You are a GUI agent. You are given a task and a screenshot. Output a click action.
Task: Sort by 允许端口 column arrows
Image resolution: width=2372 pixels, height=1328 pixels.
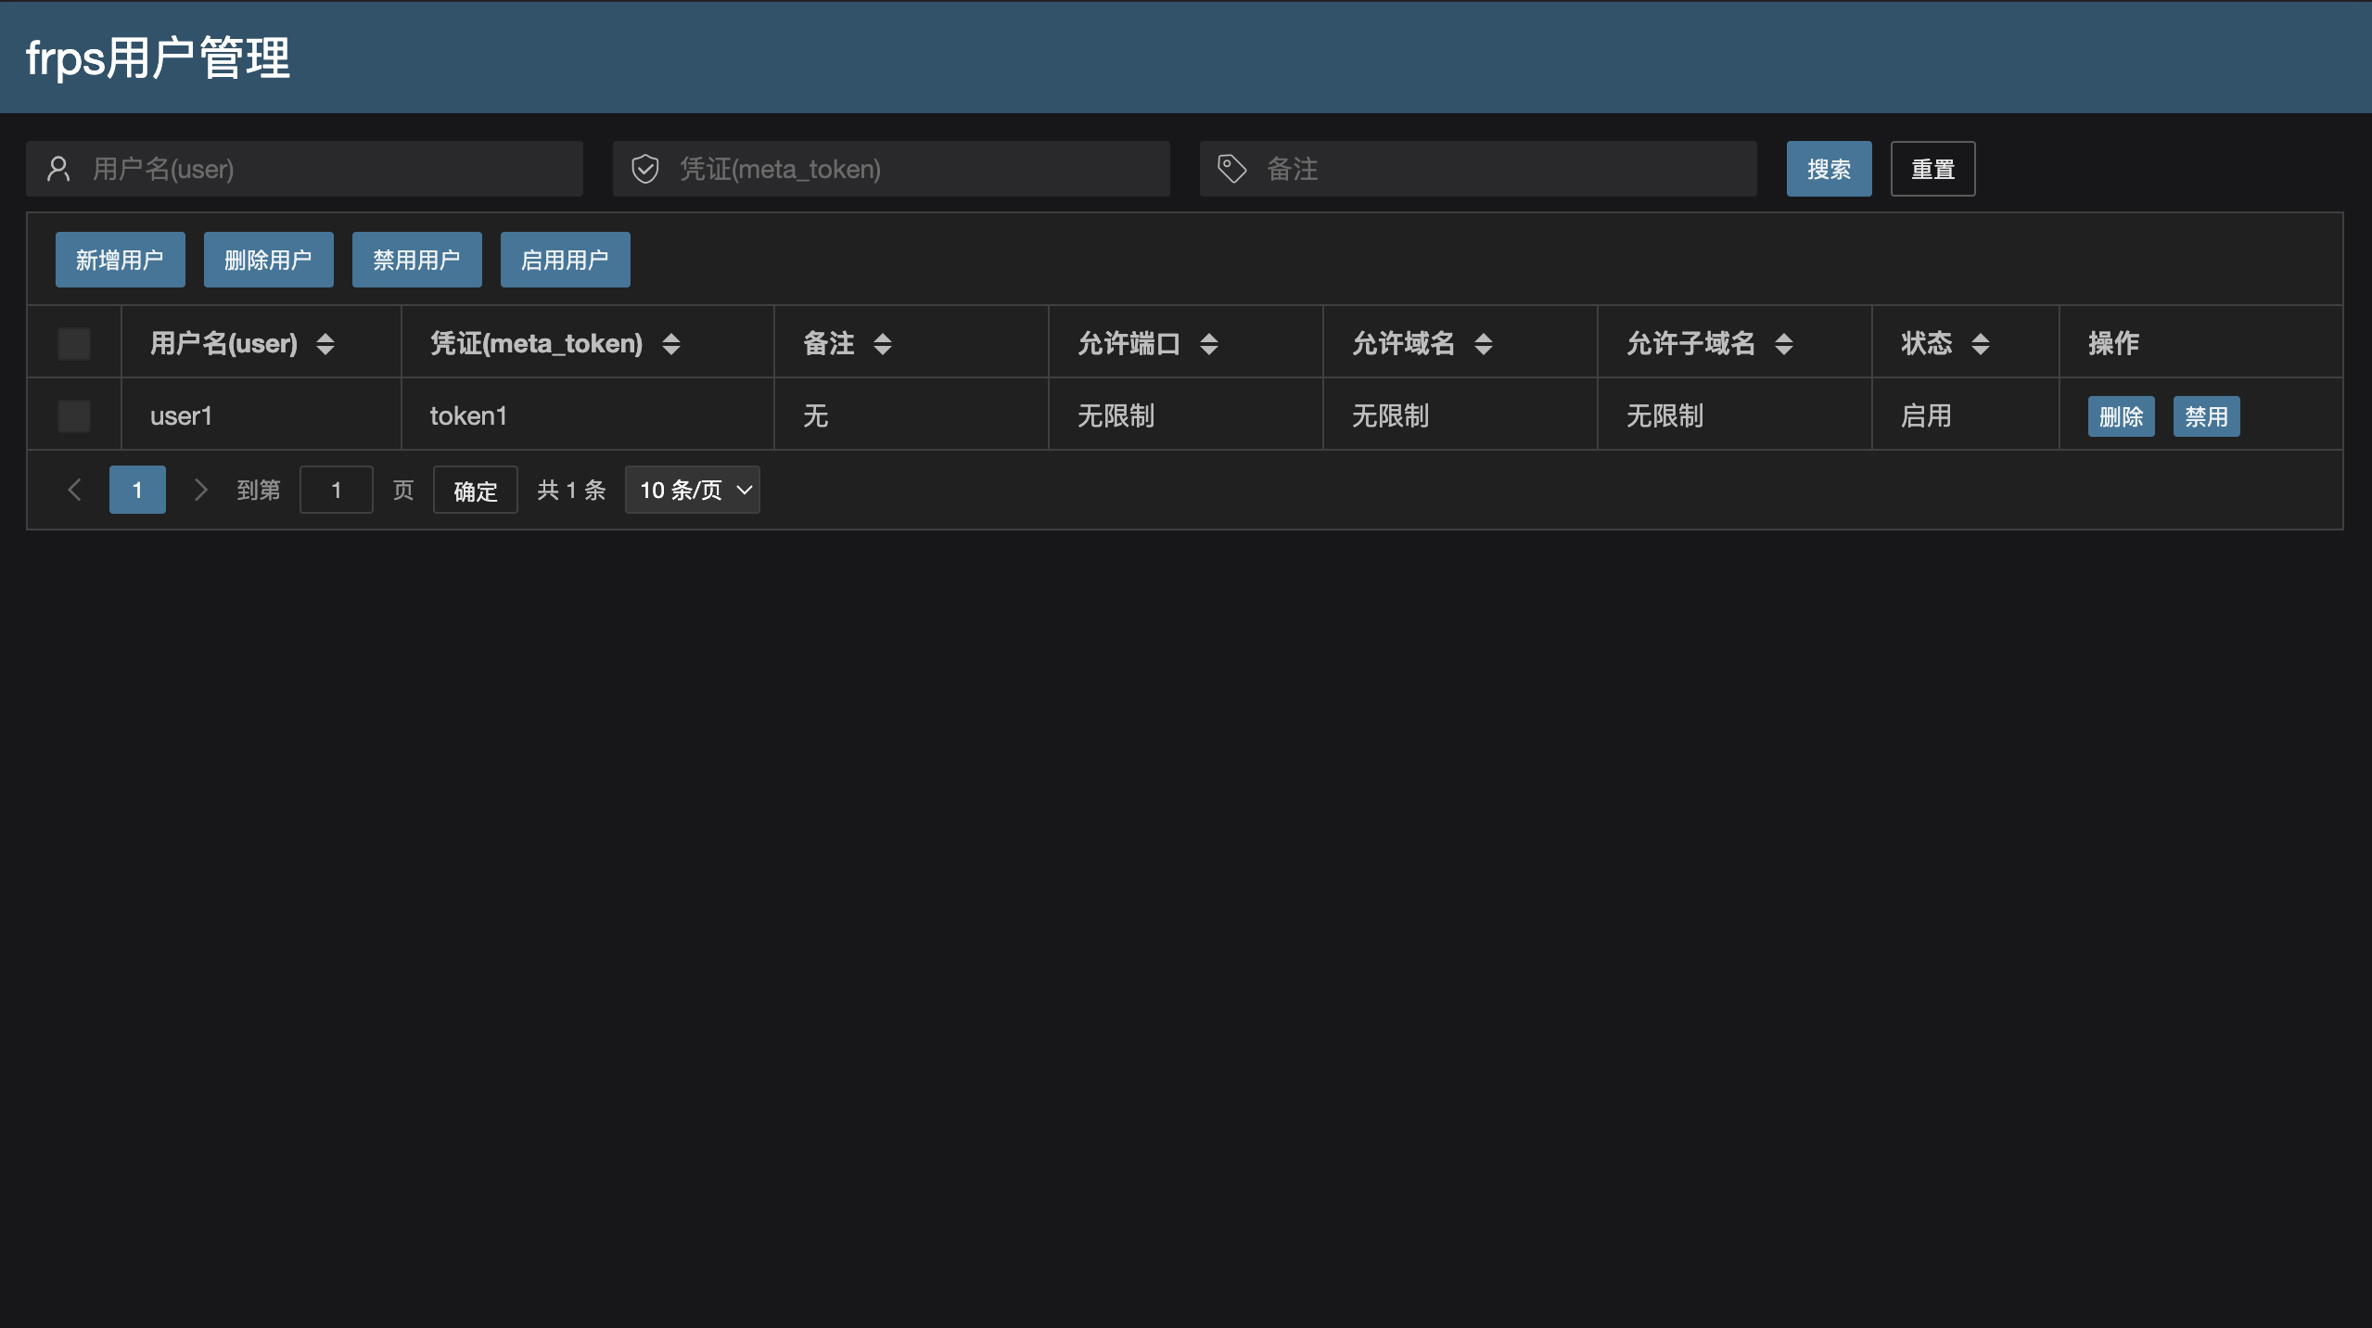click(1209, 344)
